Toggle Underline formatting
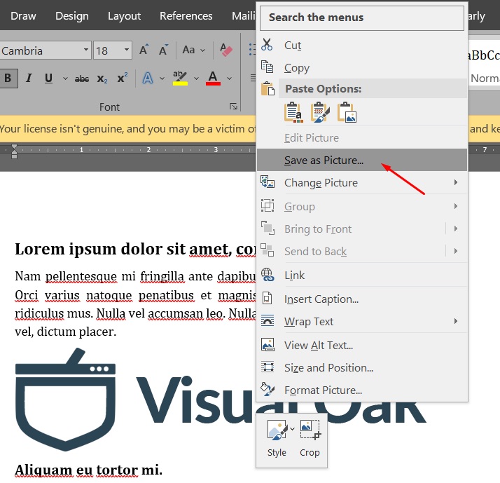Image resolution: width=500 pixels, height=483 pixels. 48,78
